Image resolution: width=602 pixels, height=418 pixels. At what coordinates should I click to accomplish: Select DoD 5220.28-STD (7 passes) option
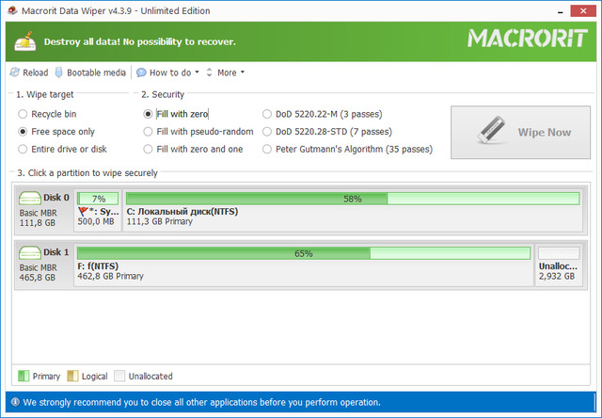pos(268,131)
